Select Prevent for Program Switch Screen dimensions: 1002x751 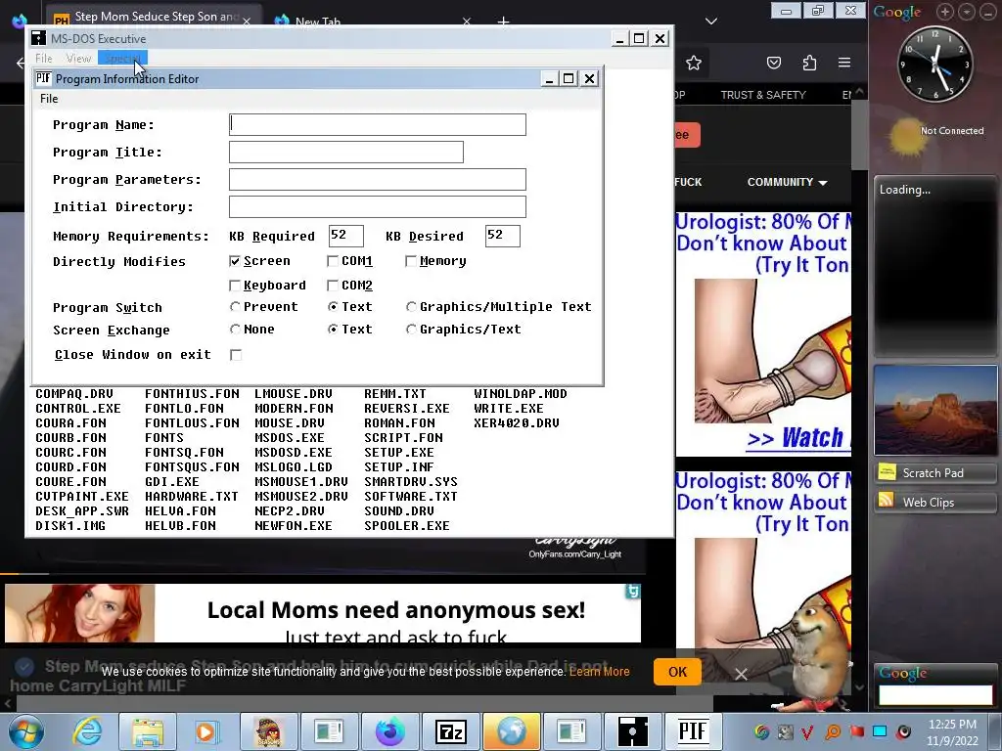[x=235, y=307]
